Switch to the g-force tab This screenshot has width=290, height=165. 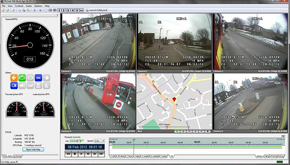17,156
